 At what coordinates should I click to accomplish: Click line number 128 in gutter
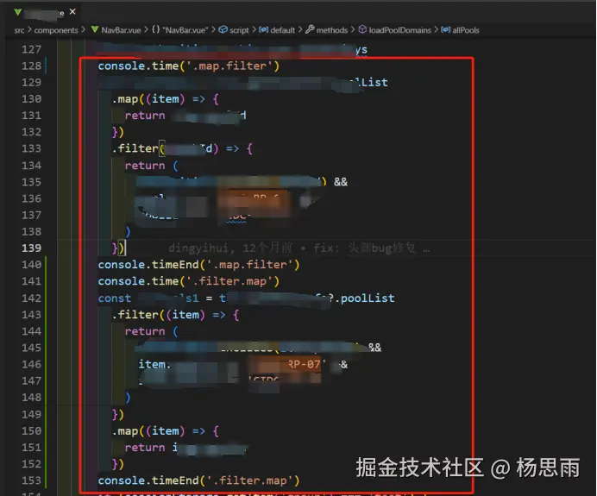click(x=32, y=66)
